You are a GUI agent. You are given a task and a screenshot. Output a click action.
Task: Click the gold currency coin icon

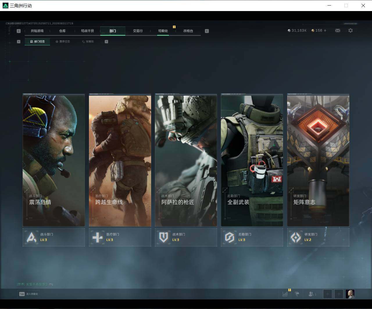click(313, 31)
